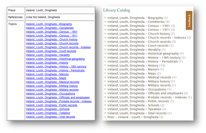The width and height of the screenshot is (206, 133).
Task: Follow the Church records - Indexes link in Topics
Action: [58, 47]
